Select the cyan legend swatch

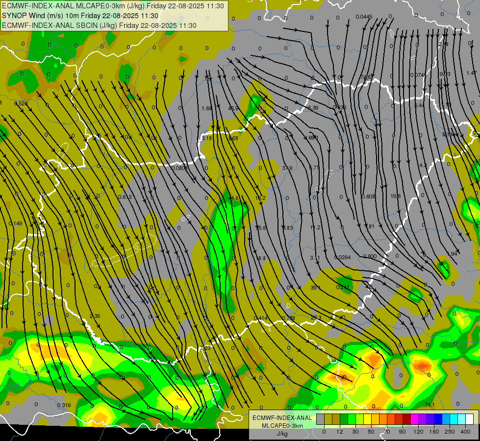(x=454, y=419)
